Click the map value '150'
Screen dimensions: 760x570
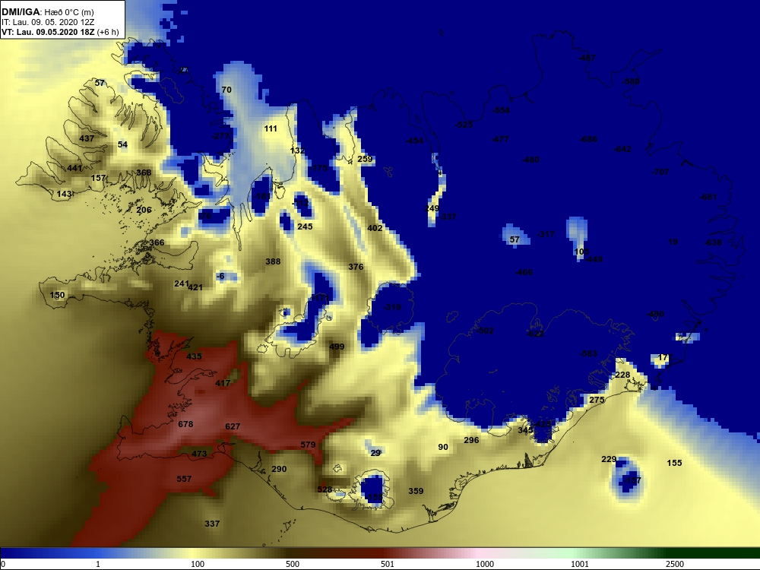click(x=57, y=295)
